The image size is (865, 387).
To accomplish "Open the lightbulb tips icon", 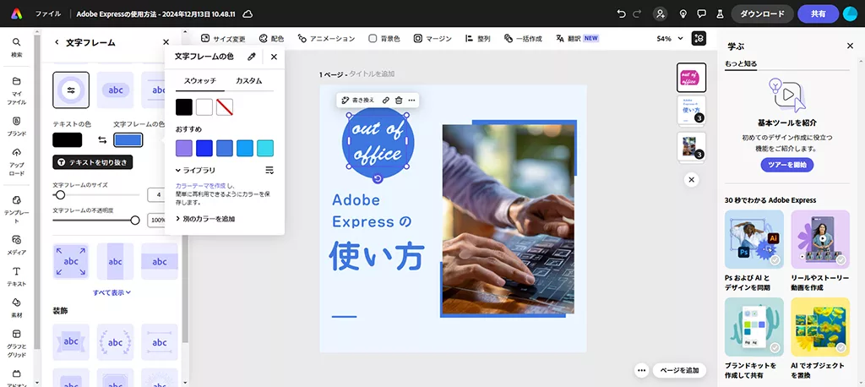I will 683,14.
